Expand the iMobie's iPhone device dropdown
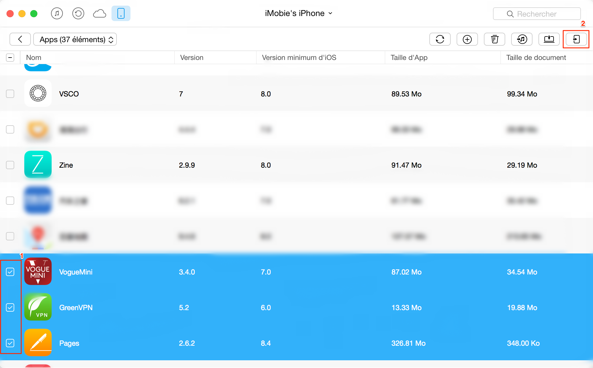The height and width of the screenshot is (368, 593). tap(299, 13)
